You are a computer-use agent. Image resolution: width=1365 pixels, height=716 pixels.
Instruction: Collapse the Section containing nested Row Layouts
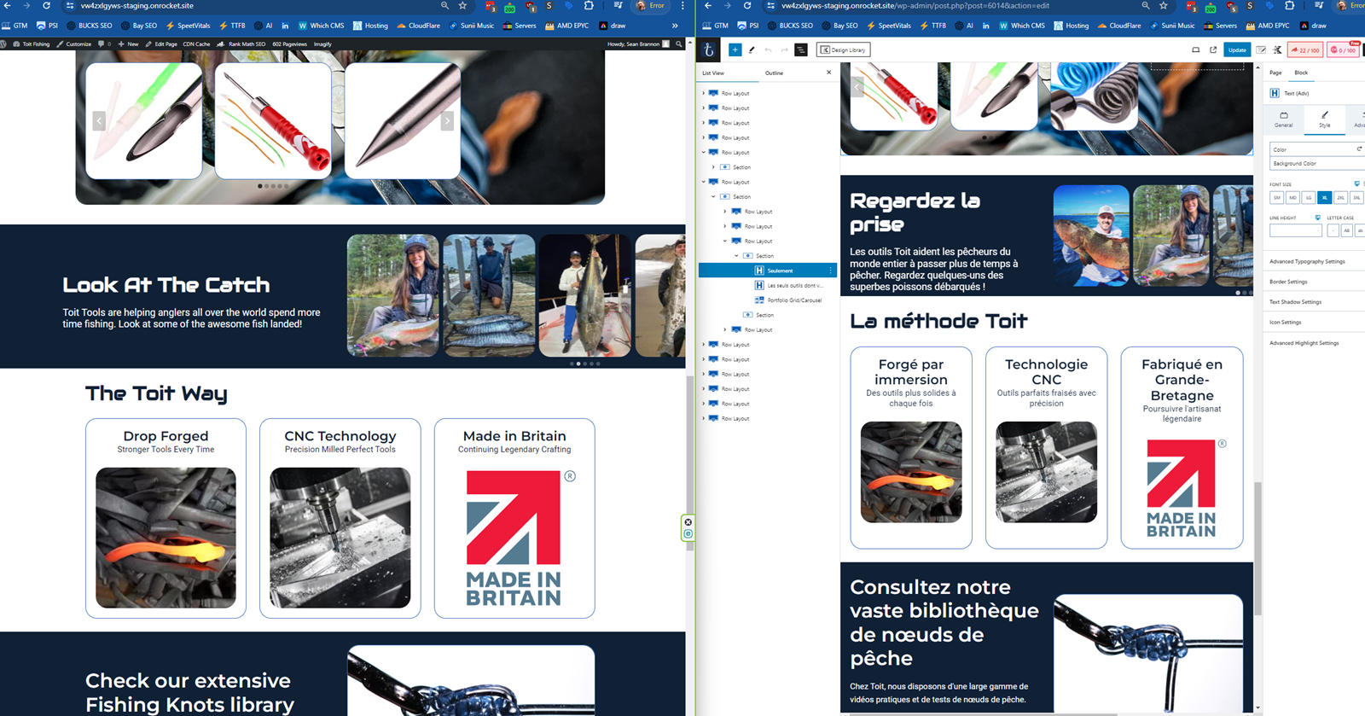714,196
